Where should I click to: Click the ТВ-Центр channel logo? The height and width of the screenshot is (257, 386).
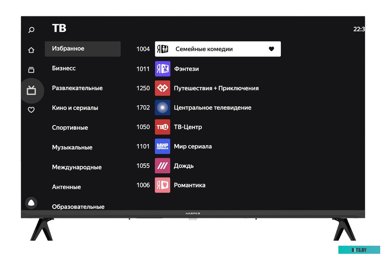pos(163,127)
